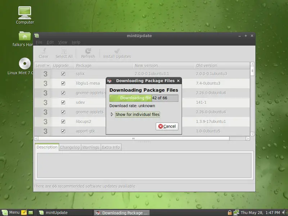Open the Help menu
This screenshot has width=288, height=216.
tap(76, 42)
